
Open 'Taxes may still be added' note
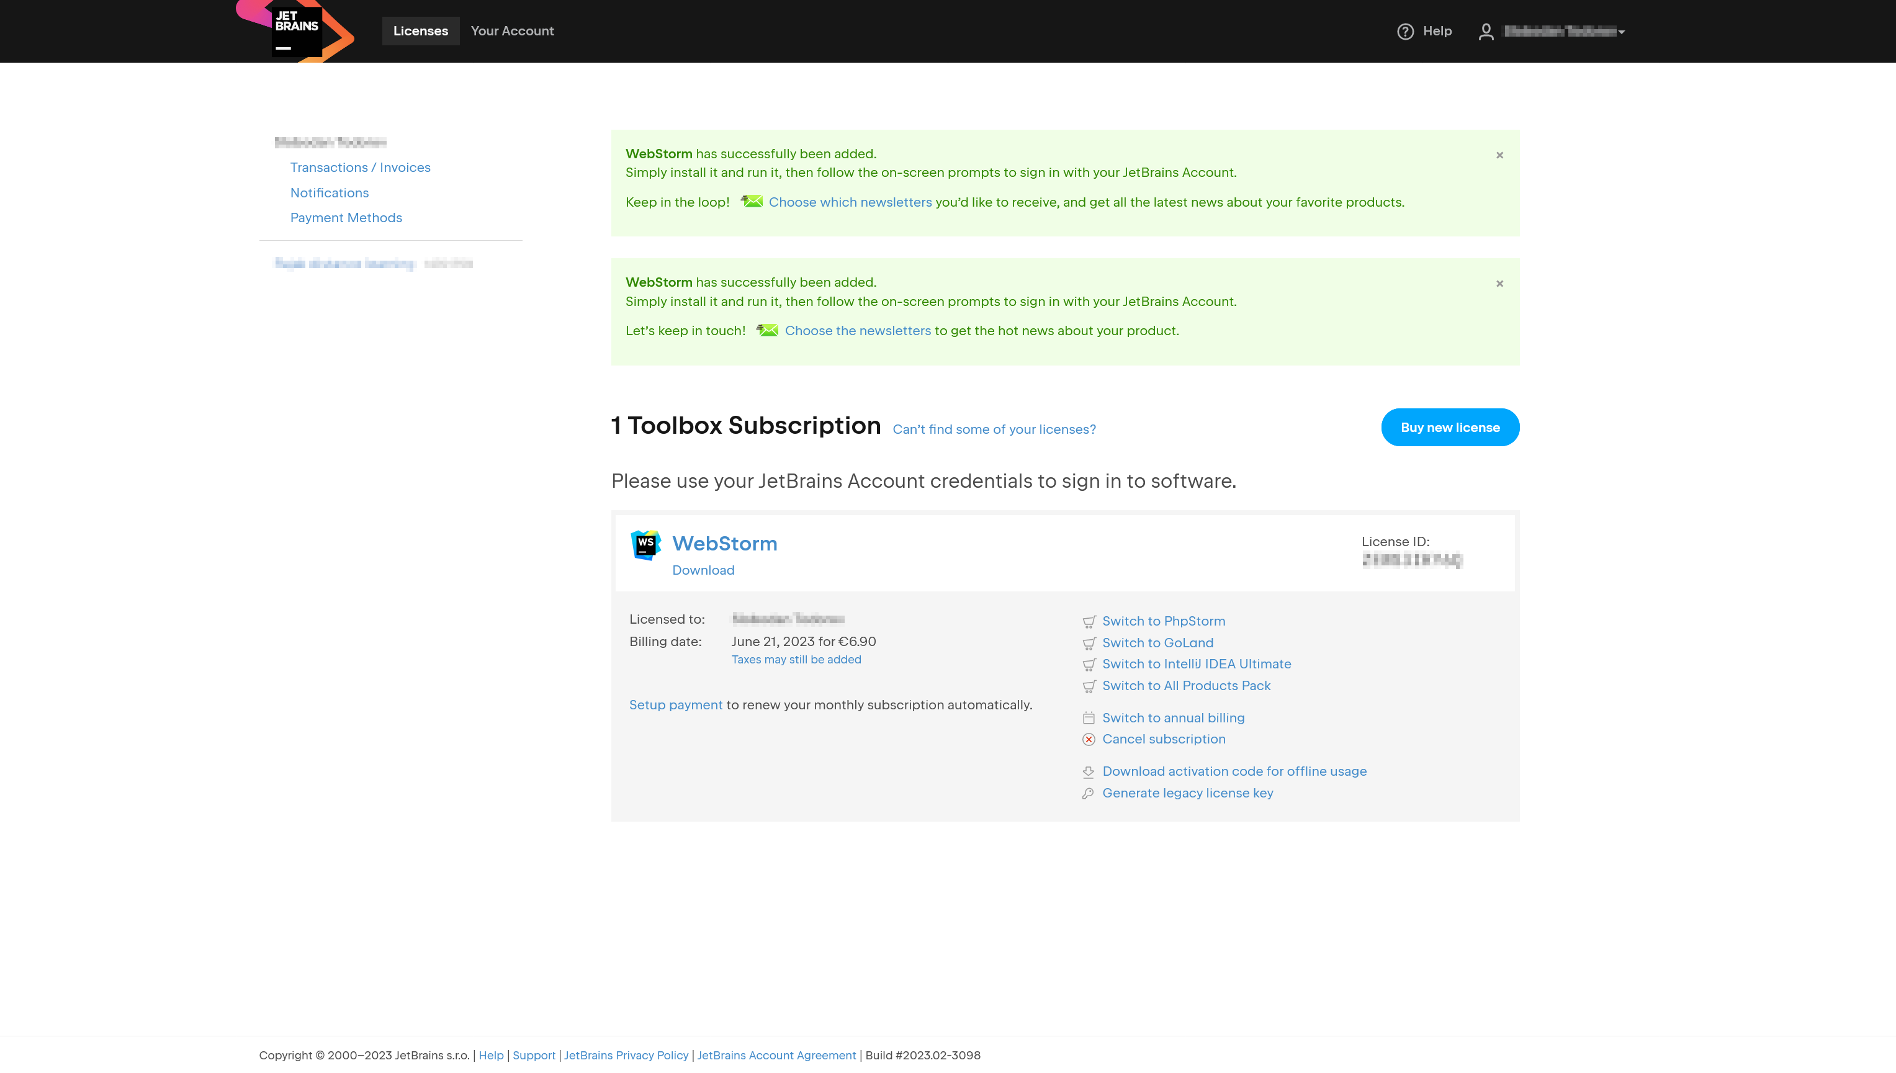click(796, 660)
